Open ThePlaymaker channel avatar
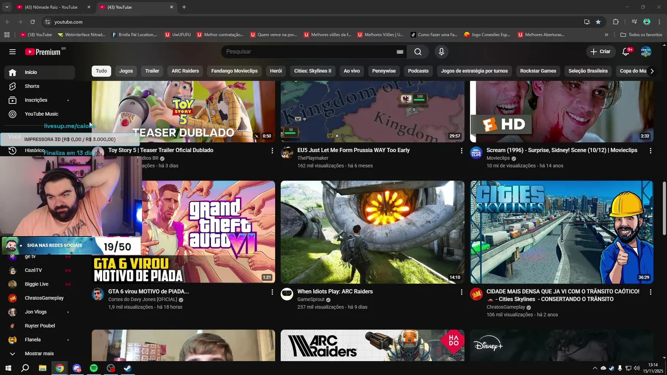This screenshot has width=667, height=375. 287,153
